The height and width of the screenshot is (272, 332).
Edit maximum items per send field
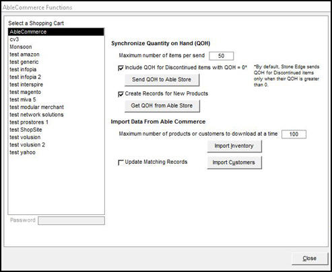point(222,56)
